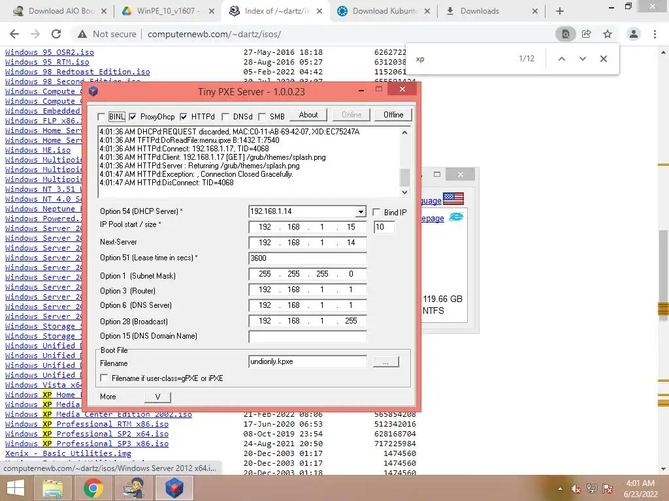The width and height of the screenshot is (669, 501).
Task: Reload the page with the refresh icon
Action: (x=56, y=34)
